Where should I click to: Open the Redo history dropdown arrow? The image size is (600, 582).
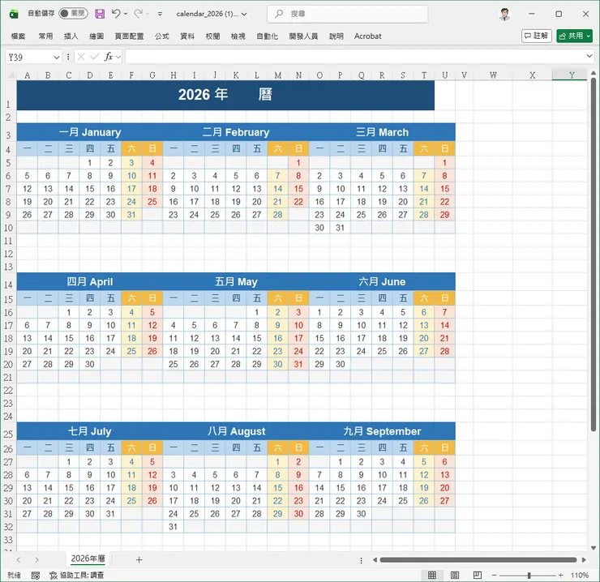pos(148,14)
